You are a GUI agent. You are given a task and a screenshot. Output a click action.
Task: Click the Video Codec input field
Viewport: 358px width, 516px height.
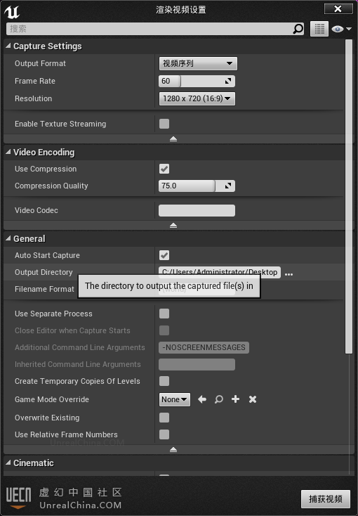[197, 211]
